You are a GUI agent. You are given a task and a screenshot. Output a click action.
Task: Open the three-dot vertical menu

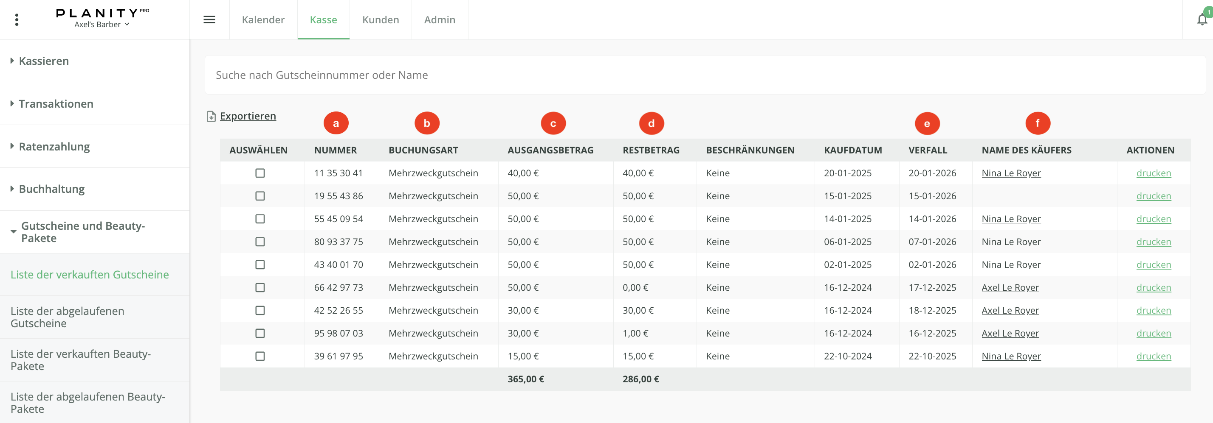pyautogui.click(x=17, y=20)
